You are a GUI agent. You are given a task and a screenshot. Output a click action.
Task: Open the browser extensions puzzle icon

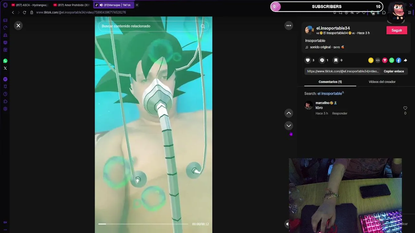(384, 13)
